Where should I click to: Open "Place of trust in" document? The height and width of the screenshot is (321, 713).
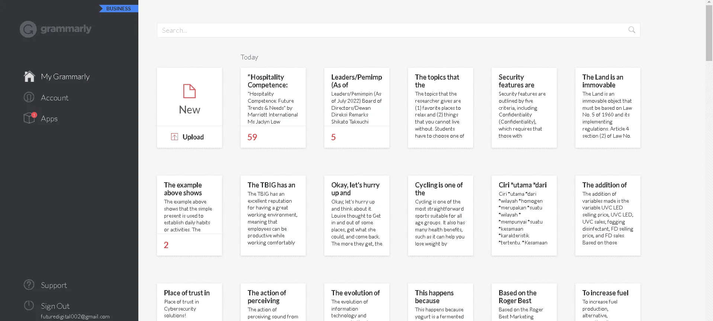(189, 302)
